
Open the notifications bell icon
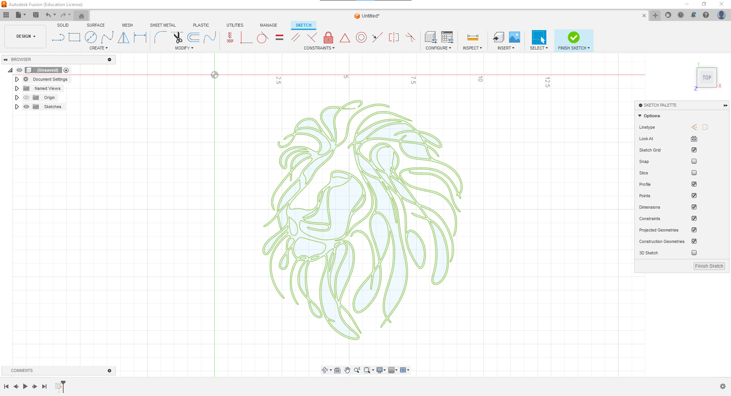693,15
